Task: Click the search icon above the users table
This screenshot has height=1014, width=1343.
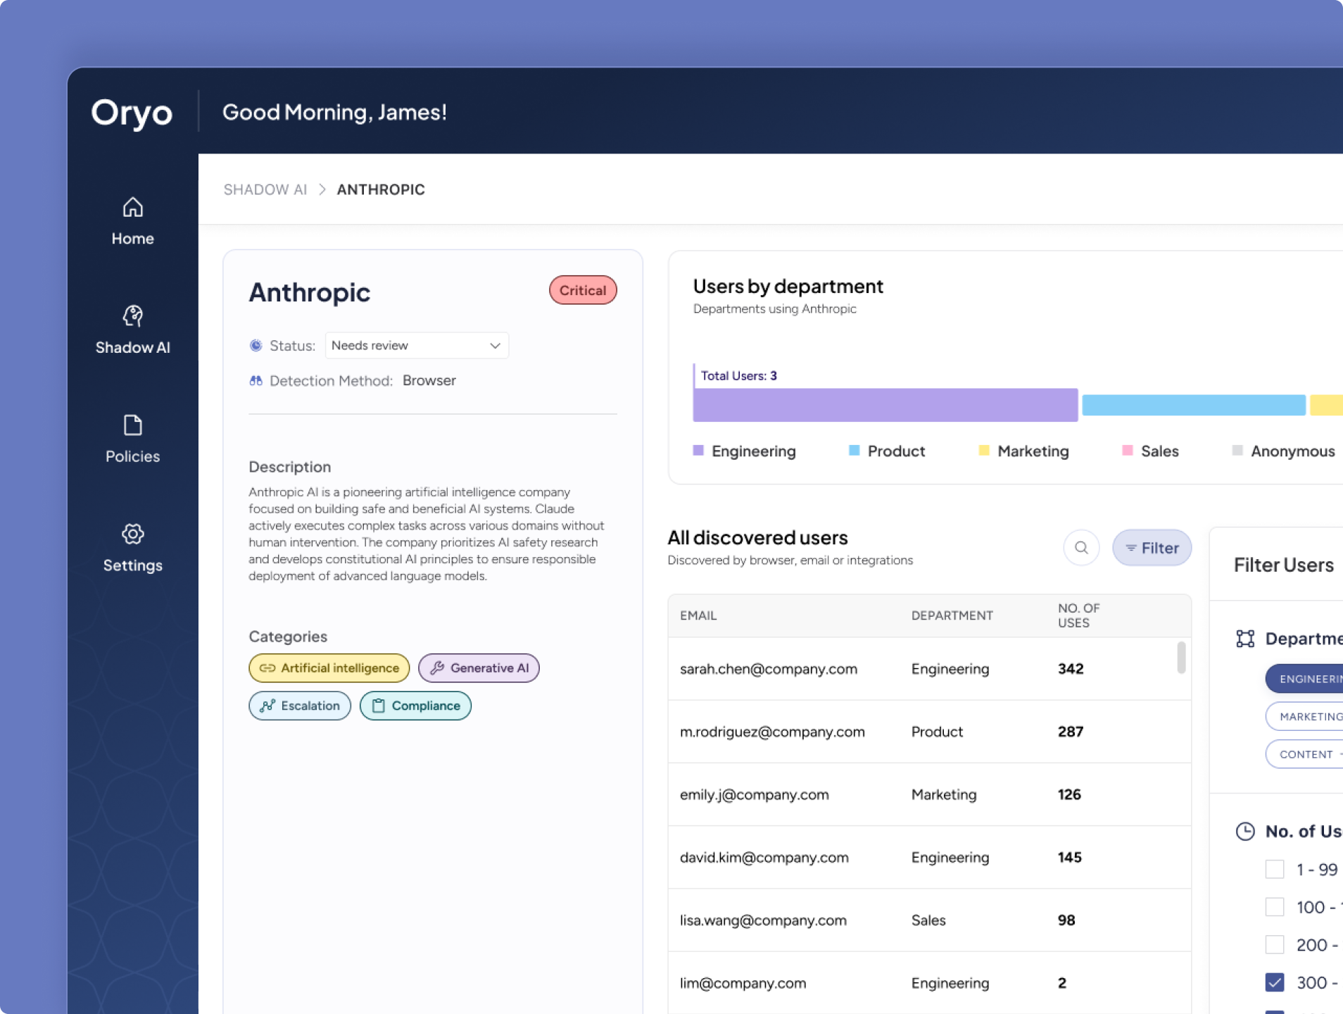Action: (1081, 547)
